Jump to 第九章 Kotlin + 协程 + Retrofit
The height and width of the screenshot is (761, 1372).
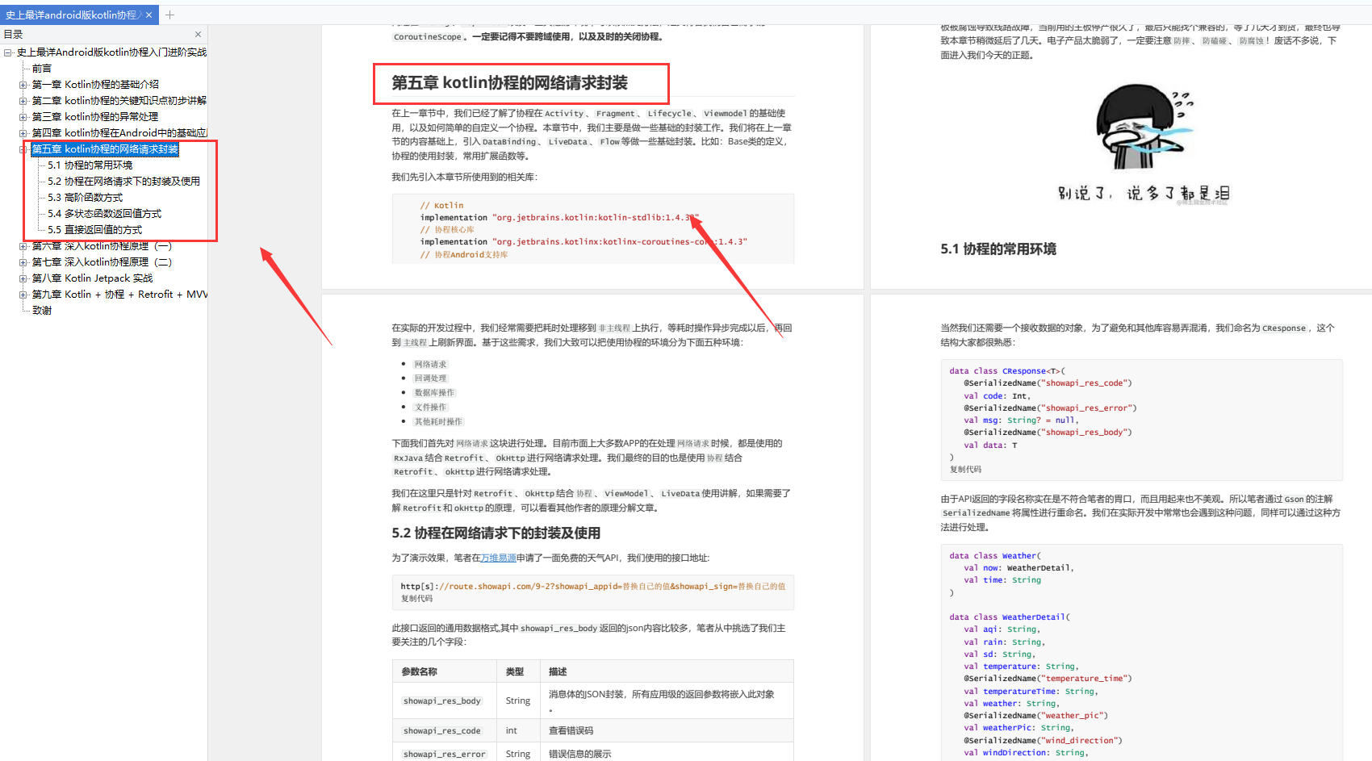tap(119, 294)
